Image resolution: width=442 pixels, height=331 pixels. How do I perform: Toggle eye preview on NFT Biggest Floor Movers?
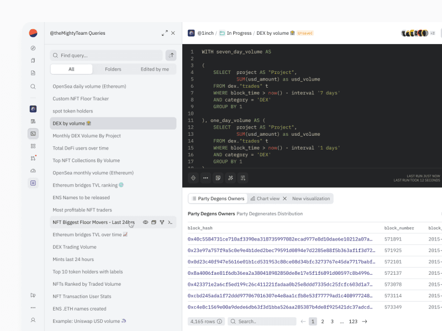[146, 222]
